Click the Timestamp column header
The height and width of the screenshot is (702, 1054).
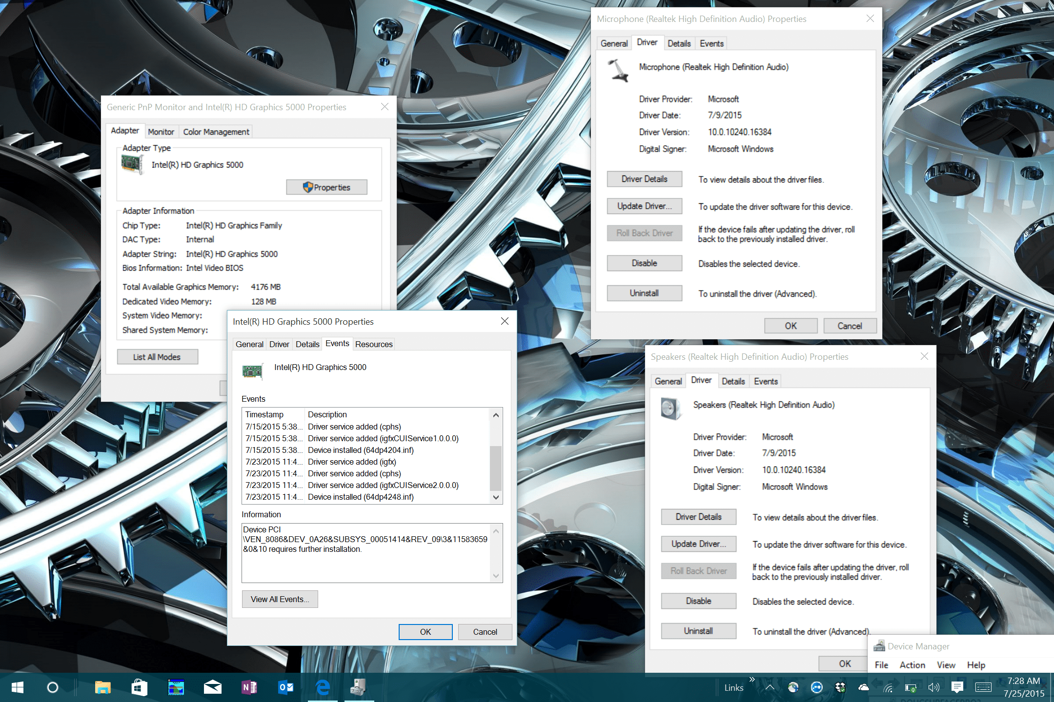pyautogui.click(x=274, y=414)
